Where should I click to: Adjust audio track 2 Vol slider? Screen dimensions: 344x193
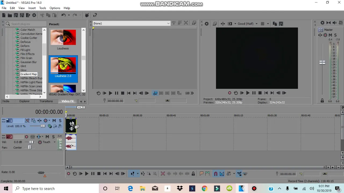click(31, 142)
